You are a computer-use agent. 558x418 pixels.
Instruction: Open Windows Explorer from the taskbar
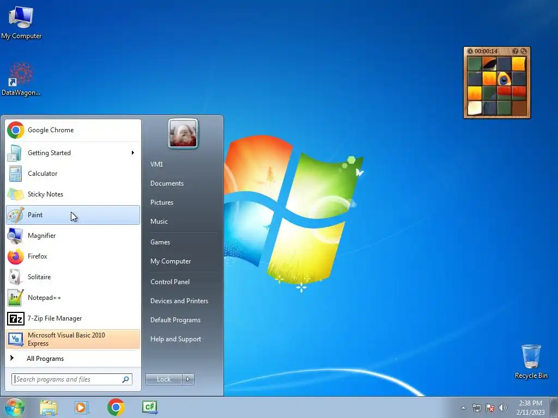click(x=48, y=407)
